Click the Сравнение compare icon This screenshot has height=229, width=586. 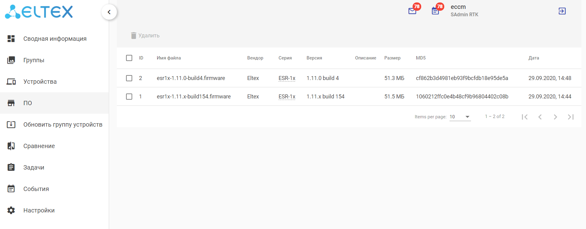click(11, 146)
